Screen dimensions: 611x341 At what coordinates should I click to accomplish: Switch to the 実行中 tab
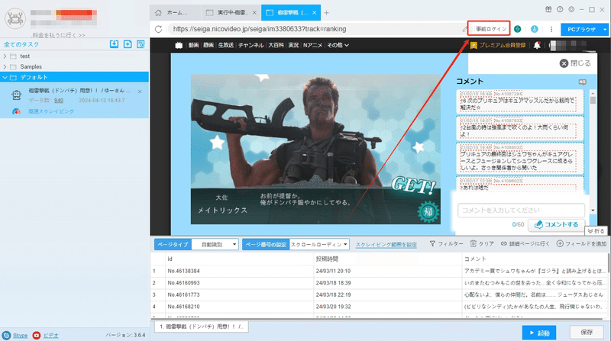231,12
